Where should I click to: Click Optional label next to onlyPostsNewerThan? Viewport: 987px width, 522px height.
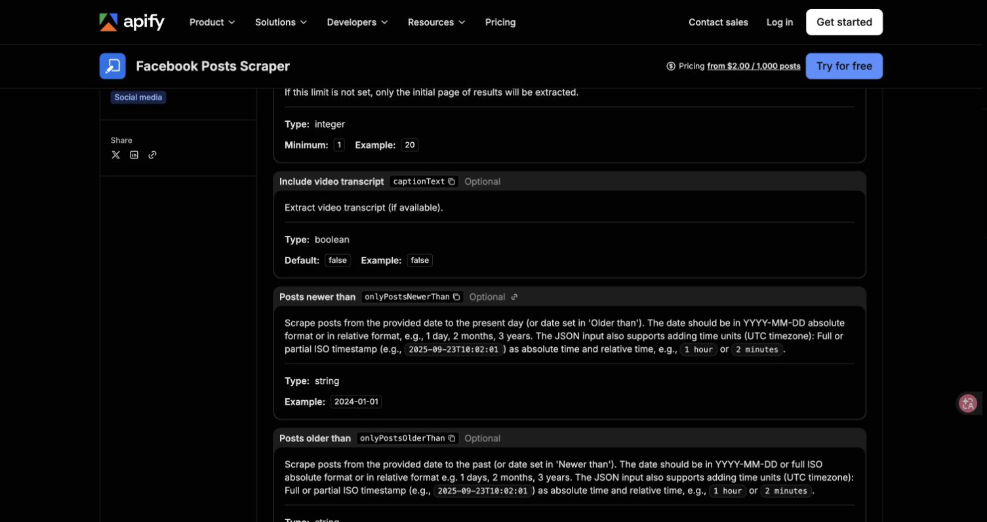click(487, 297)
